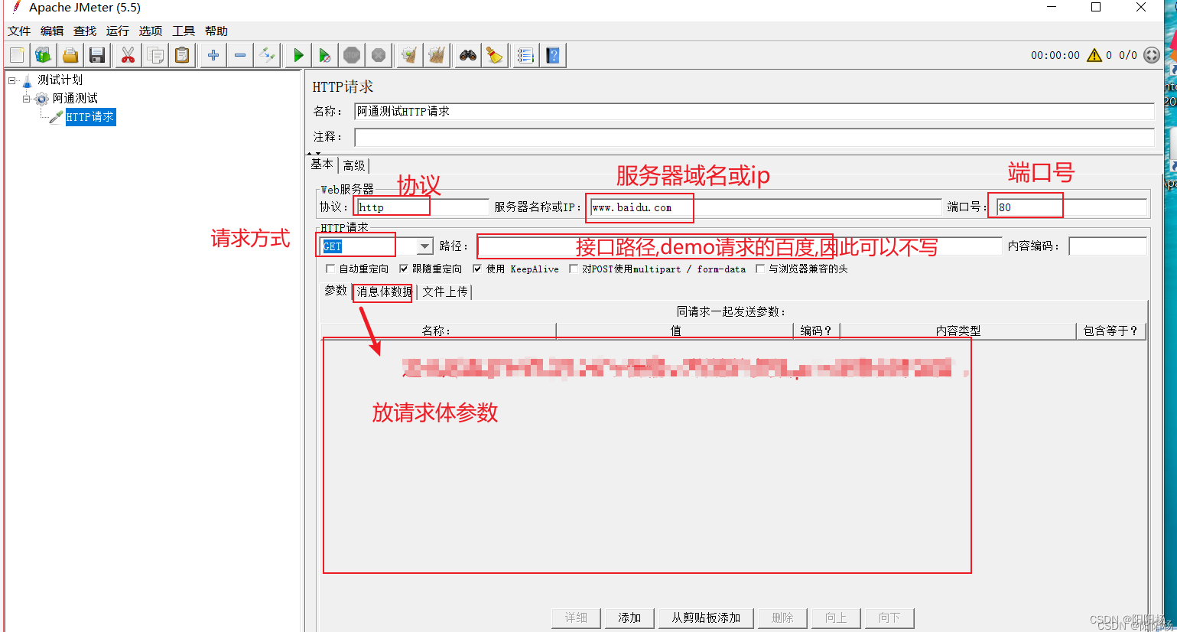
Task: Click the 向上 button
Action: click(x=836, y=618)
